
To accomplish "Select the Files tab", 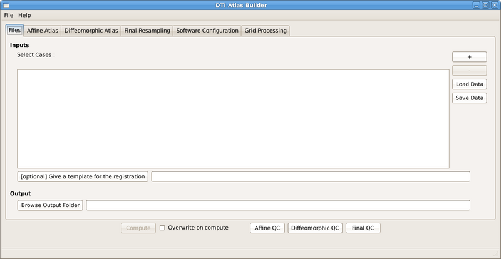I will (x=14, y=30).
